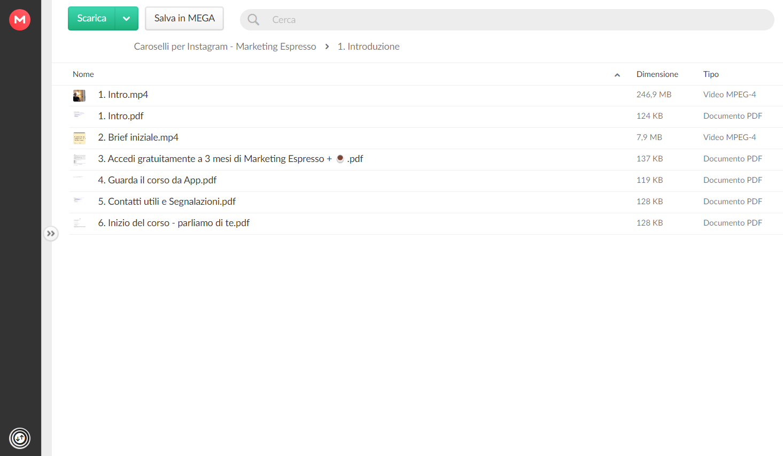The height and width of the screenshot is (456, 783).
Task: Expand the sidebar with double-arrow button
Action: tap(51, 234)
